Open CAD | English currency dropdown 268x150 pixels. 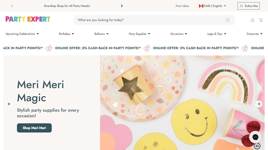(212, 6)
